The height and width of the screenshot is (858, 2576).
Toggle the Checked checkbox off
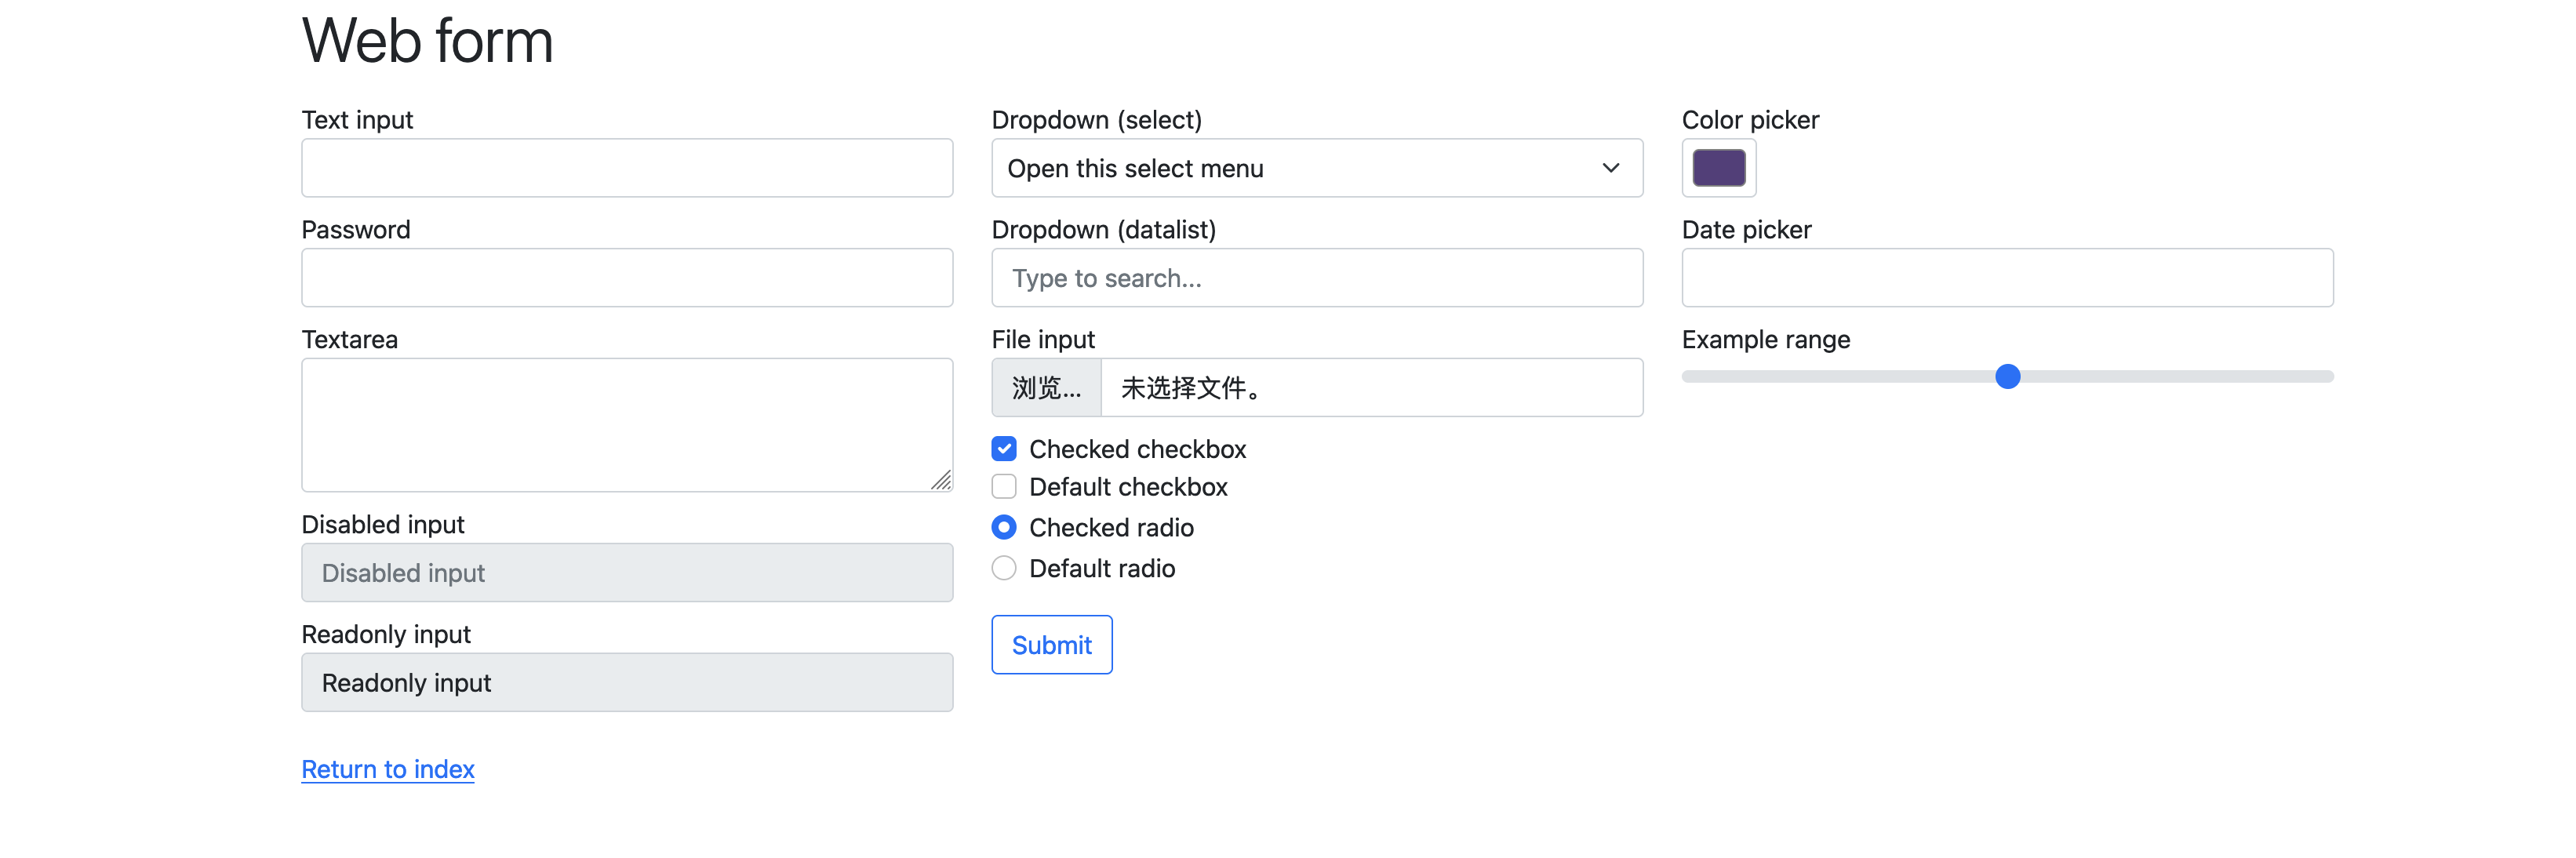click(x=1004, y=449)
